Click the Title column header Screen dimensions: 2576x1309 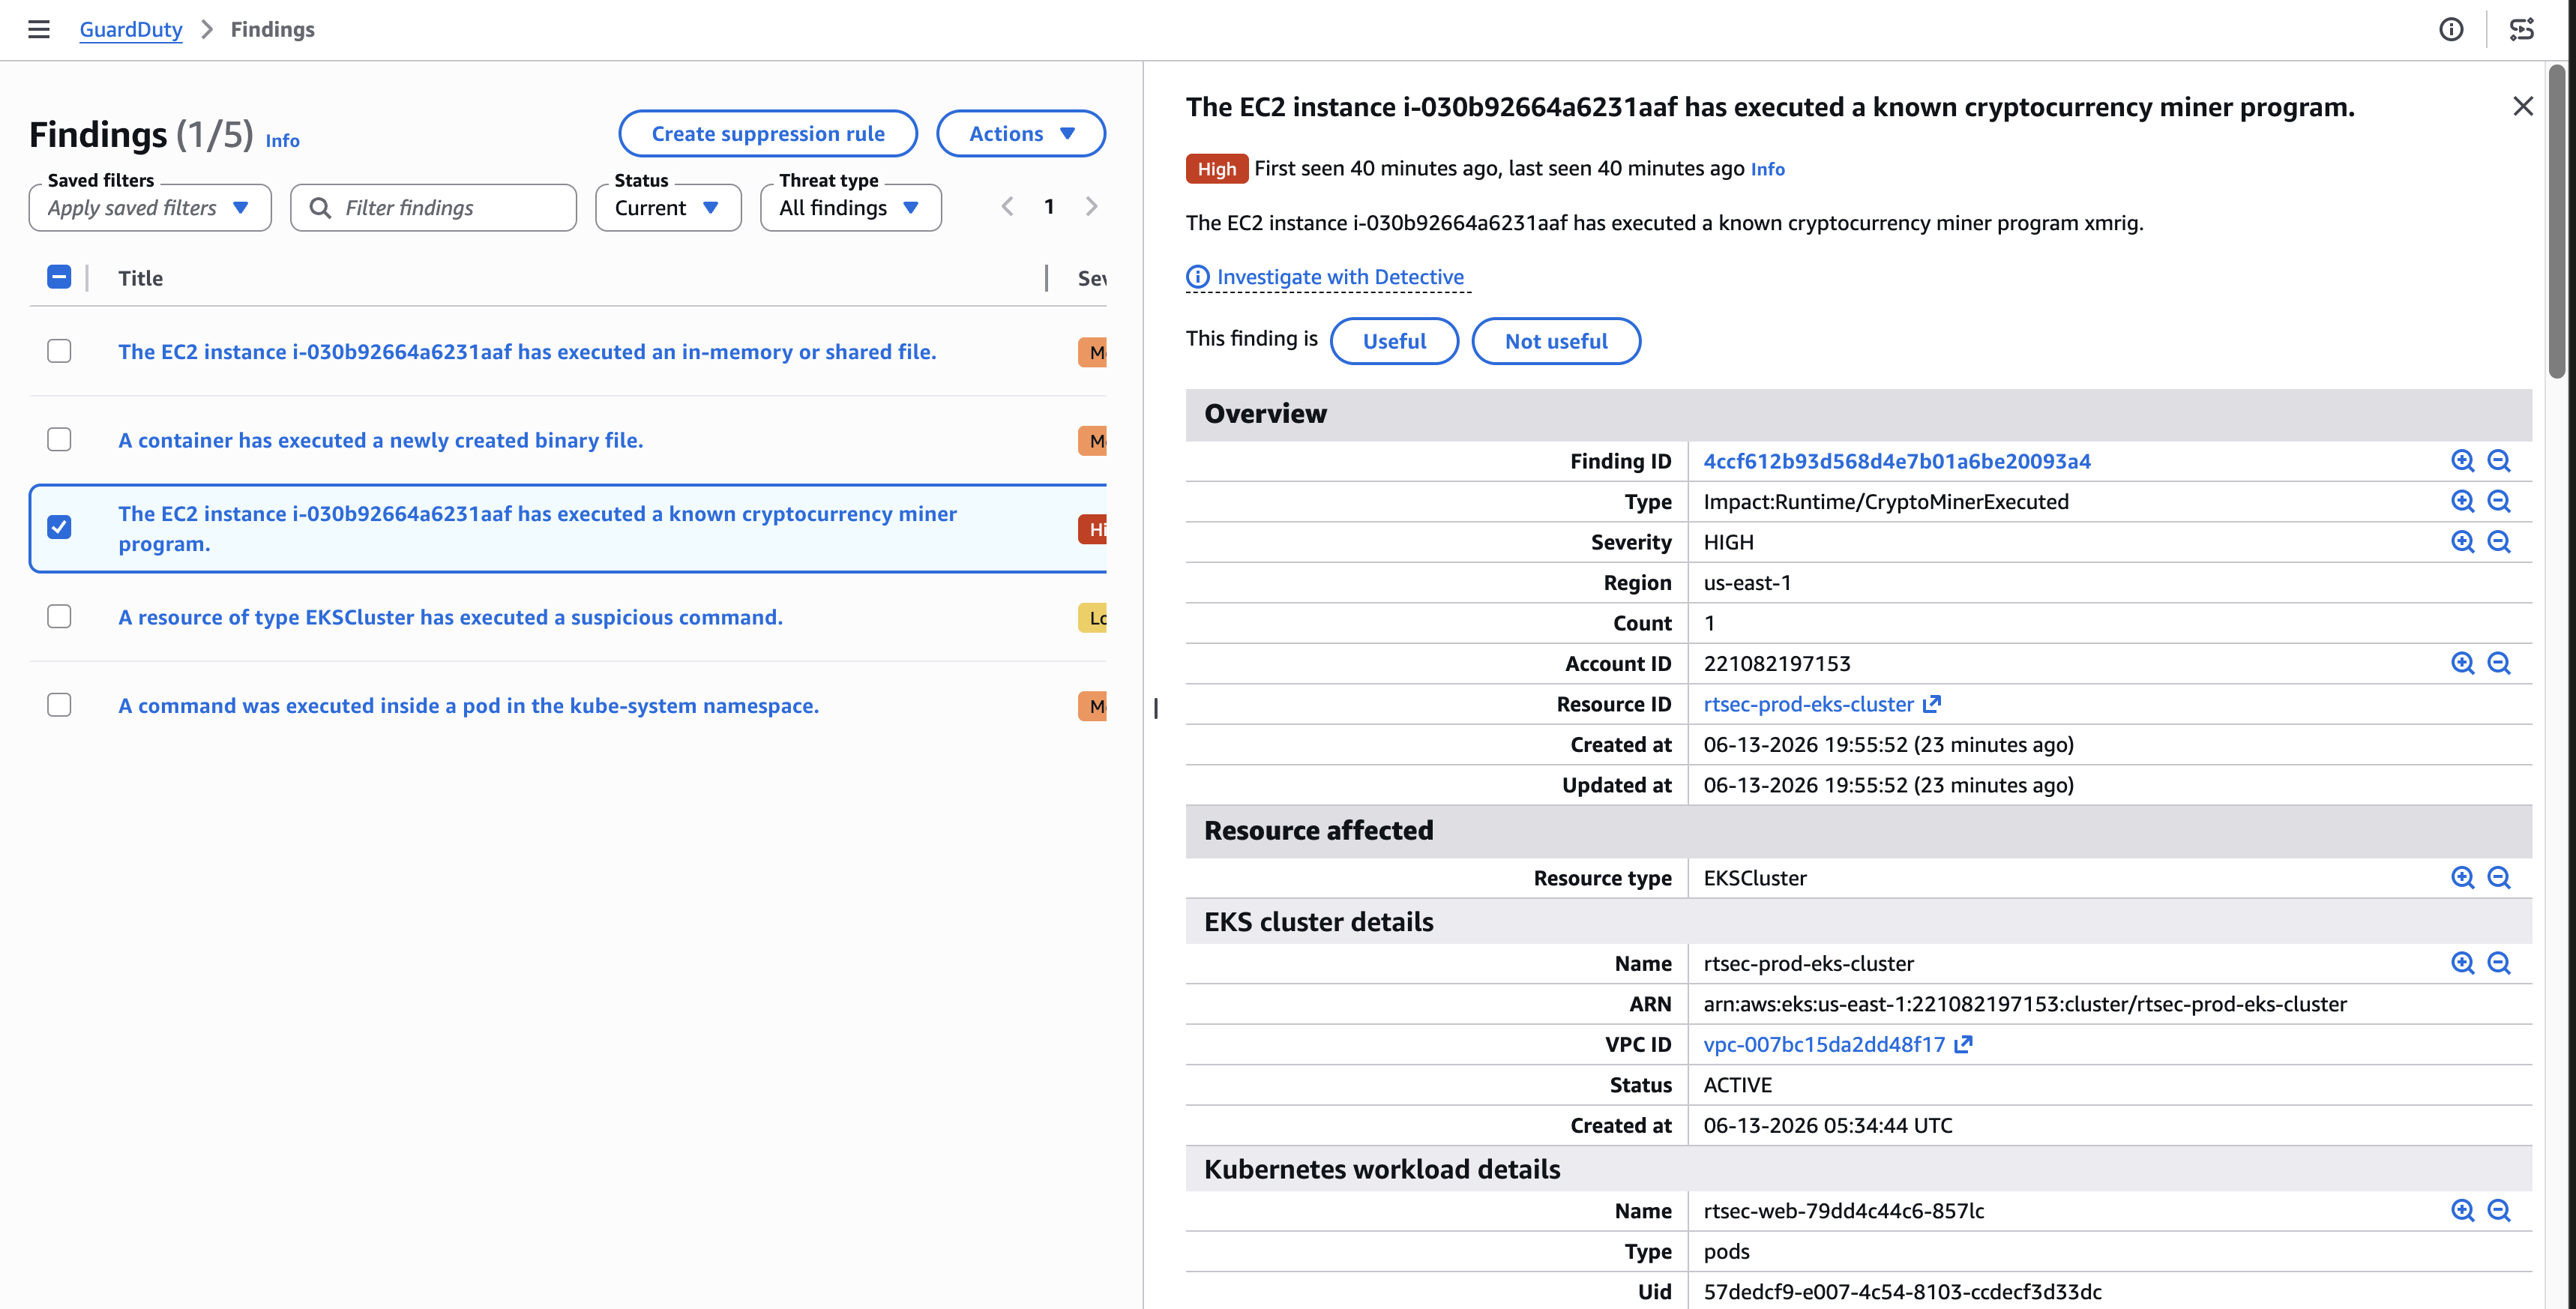pos(140,278)
